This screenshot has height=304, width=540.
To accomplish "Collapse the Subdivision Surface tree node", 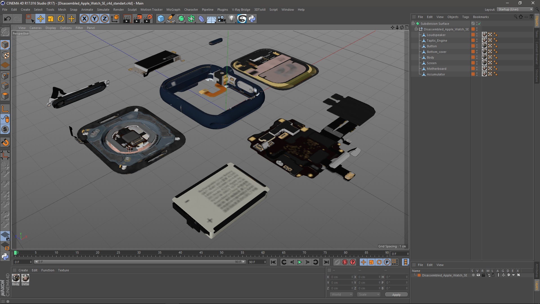I will pyautogui.click(x=413, y=24).
